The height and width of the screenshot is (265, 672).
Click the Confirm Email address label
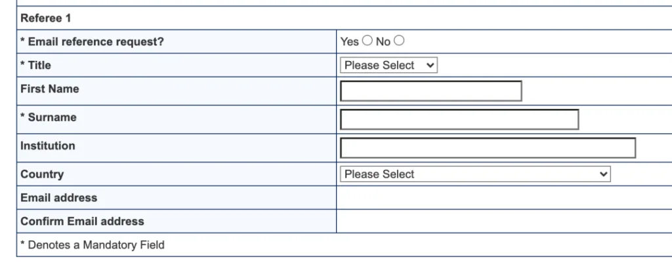pos(82,221)
